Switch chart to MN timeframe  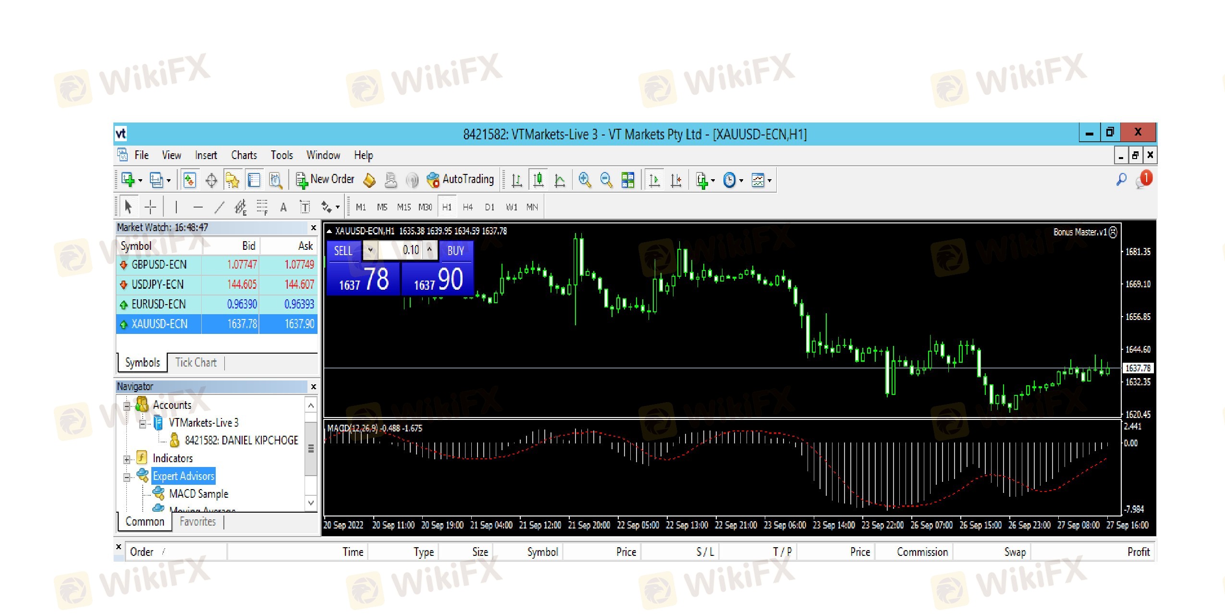tap(532, 207)
